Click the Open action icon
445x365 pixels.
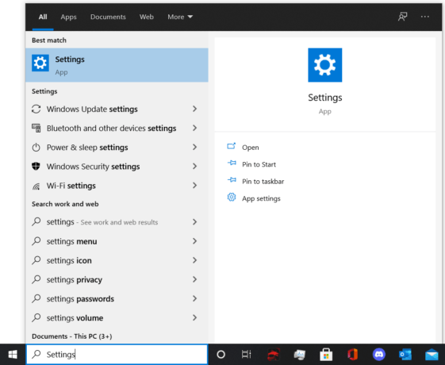pos(232,146)
